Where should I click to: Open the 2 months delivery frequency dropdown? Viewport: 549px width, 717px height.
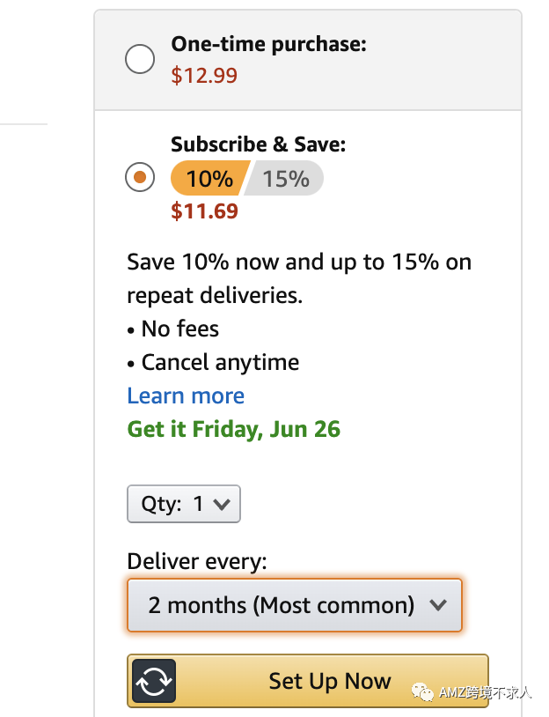pyautogui.click(x=294, y=605)
